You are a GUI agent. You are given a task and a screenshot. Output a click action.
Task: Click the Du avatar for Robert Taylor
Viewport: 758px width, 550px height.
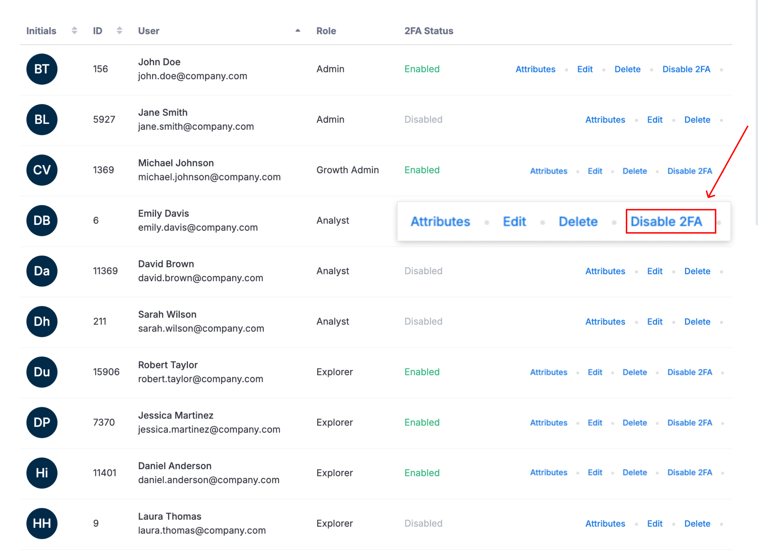[x=42, y=372]
